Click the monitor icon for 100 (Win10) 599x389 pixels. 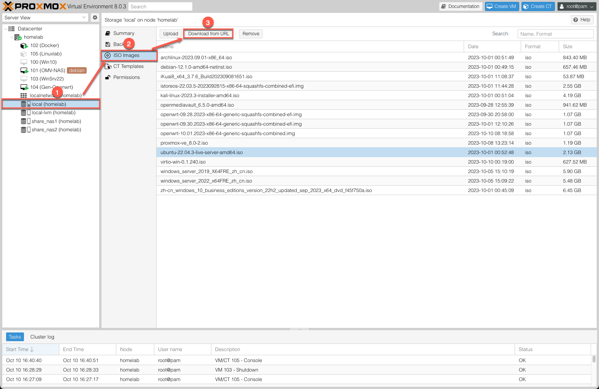24,62
